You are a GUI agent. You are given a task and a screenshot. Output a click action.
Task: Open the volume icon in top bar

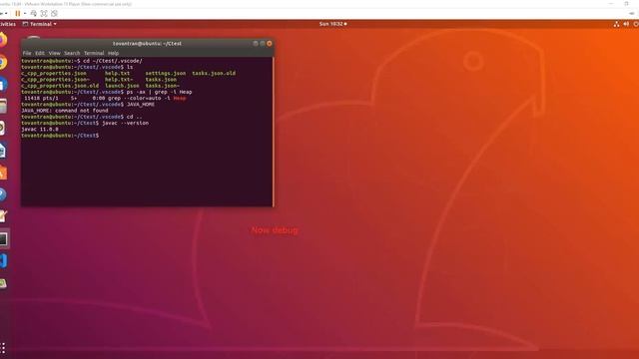click(626, 24)
